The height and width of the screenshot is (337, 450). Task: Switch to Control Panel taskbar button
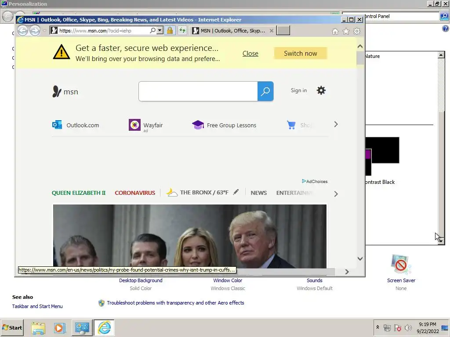pyautogui.click(x=82, y=328)
